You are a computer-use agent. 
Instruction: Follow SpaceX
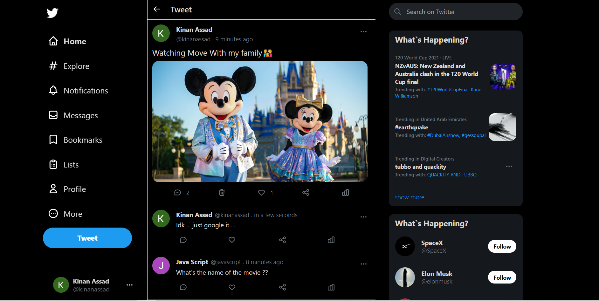tap(502, 246)
